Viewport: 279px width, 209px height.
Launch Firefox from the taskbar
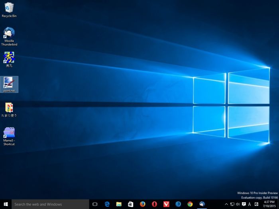pyautogui.click(x=142, y=204)
